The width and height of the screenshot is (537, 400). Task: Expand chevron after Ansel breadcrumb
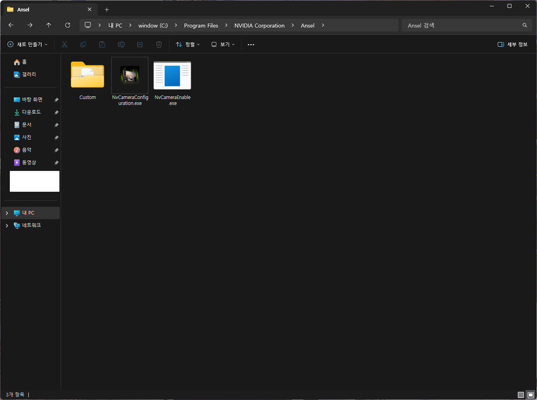point(323,25)
